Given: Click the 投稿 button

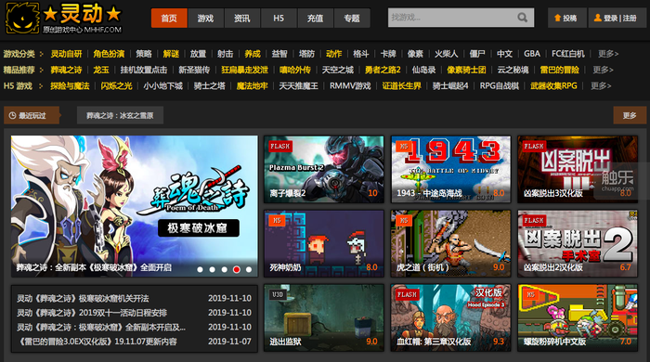Looking at the screenshot, I should point(567,18).
